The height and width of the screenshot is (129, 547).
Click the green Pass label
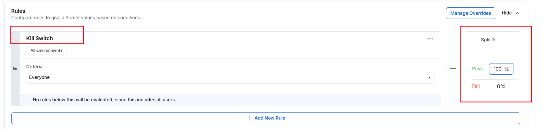(477, 69)
